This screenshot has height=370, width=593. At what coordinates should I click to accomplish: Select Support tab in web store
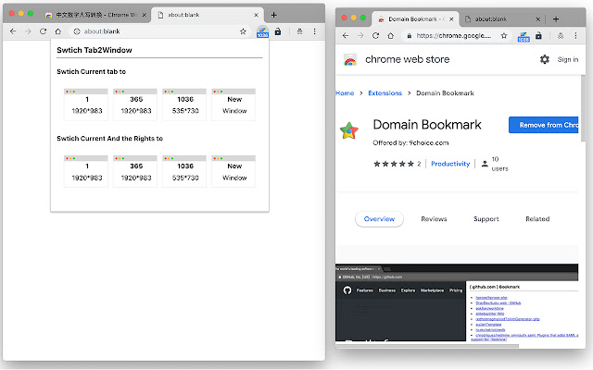(x=486, y=219)
